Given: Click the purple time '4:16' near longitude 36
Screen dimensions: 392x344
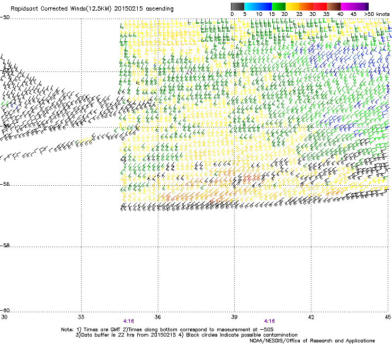Looking at the screenshot, I should (129, 321).
